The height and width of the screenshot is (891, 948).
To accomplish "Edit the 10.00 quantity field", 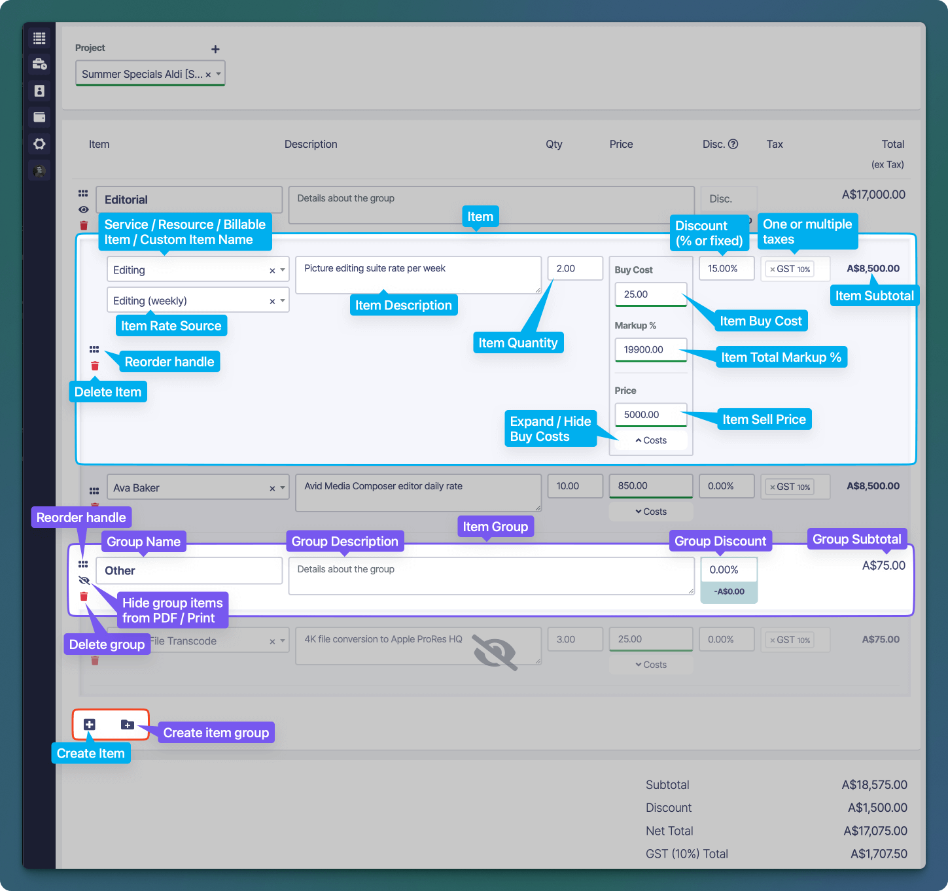I will click(575, 486).
